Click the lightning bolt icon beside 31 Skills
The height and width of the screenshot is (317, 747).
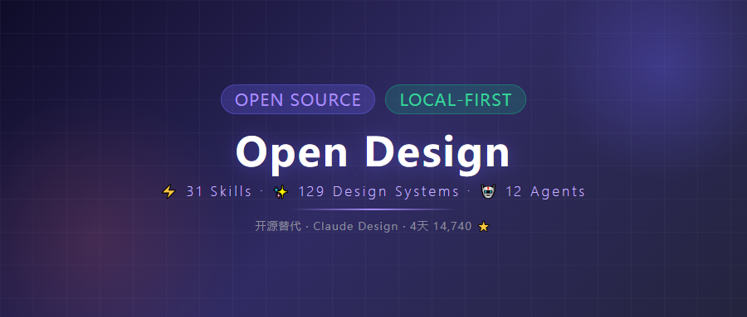point(168,191)
